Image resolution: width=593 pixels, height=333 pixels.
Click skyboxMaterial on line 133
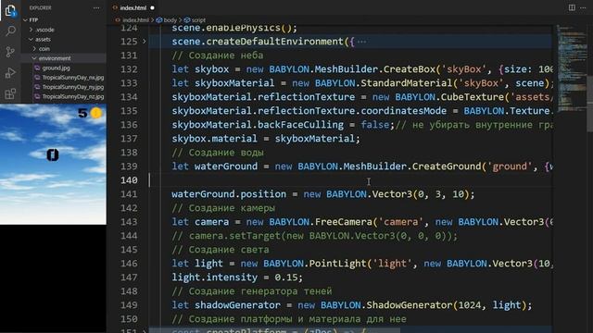234,83
